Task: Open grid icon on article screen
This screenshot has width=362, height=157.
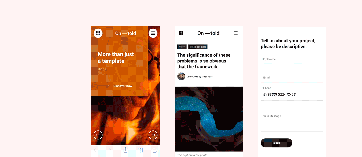Action: pos(181,33)
